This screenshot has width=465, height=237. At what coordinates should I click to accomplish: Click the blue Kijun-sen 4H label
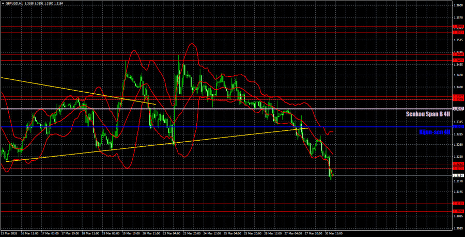click(x=434, y=132)
